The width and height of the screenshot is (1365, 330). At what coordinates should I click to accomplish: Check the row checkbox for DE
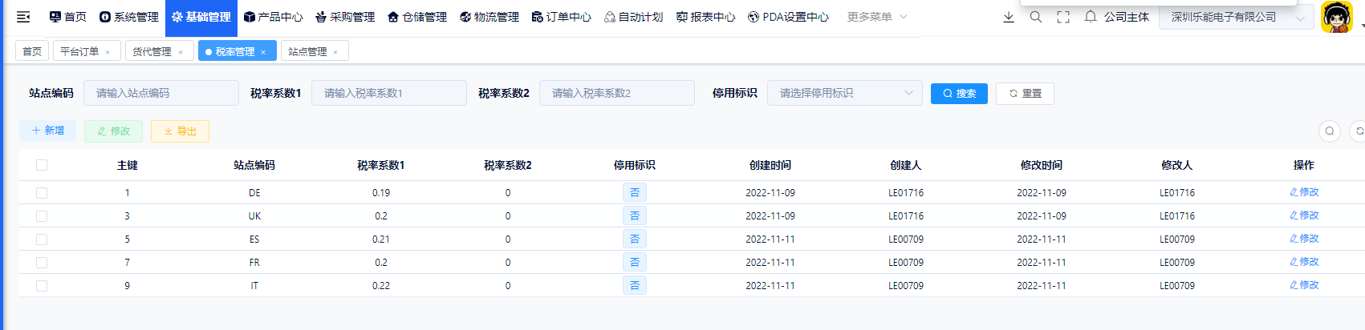pos(42,193)
